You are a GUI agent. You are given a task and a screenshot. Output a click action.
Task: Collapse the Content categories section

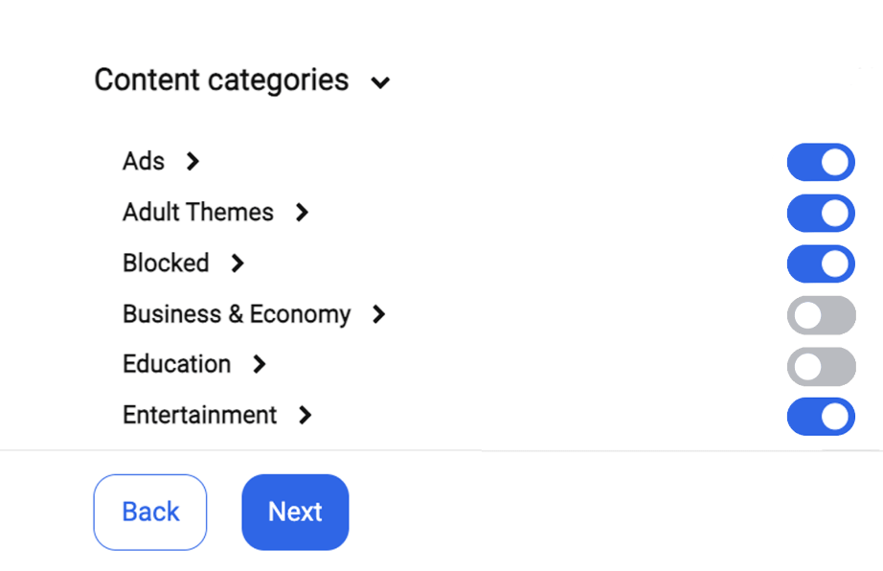click(380, 83)
